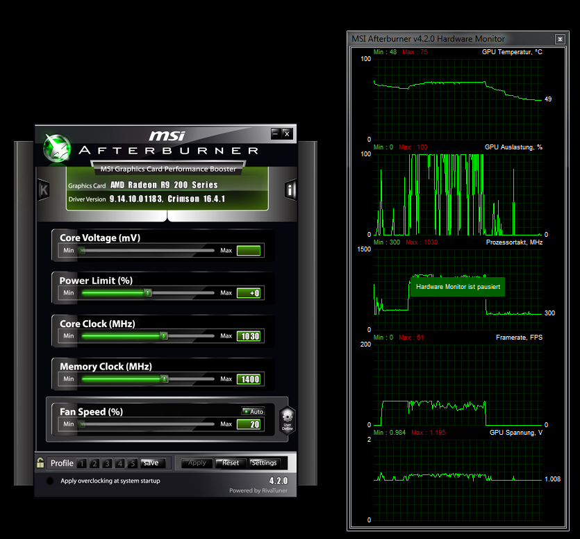Click the 'Powered by RivaTuner' text
Screen dimensions: 580x539
[258, 490]
